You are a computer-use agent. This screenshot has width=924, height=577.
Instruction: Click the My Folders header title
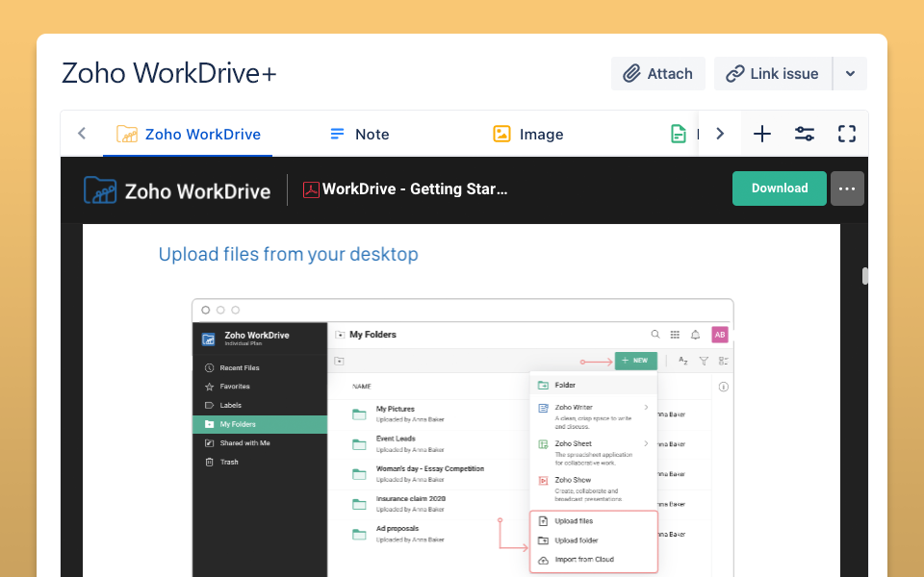point(373,335)
